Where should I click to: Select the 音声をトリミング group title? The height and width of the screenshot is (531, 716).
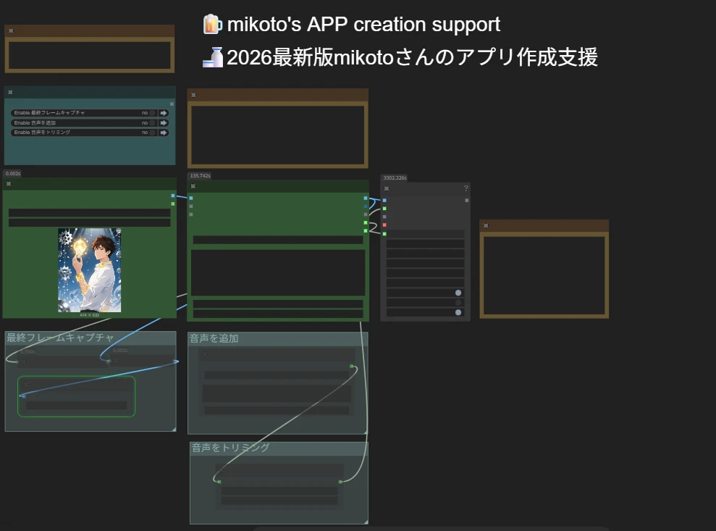coord(230,448)
